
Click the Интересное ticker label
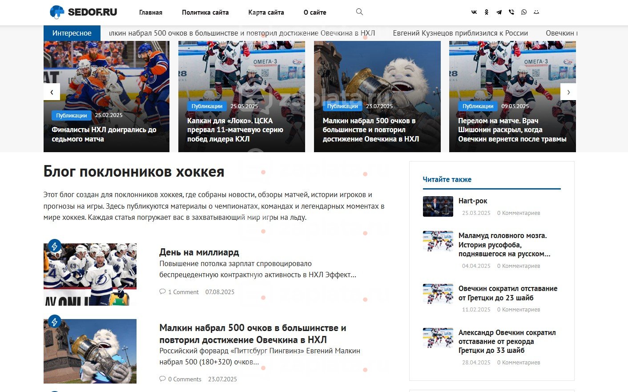pyautogui.click(x=72, y=33)
